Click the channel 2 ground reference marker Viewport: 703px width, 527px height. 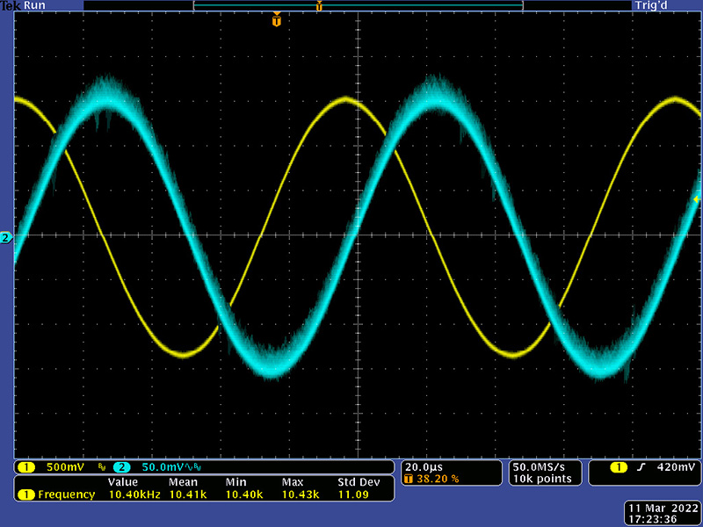[5, 238]
